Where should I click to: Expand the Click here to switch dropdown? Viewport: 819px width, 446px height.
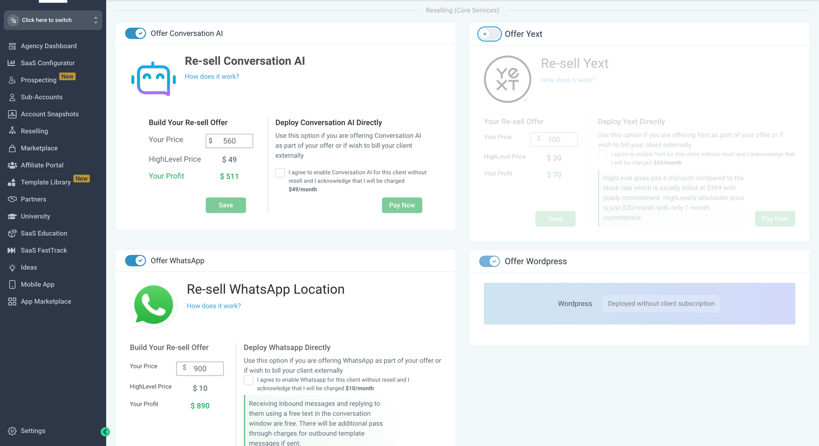[x=53, y=20]
